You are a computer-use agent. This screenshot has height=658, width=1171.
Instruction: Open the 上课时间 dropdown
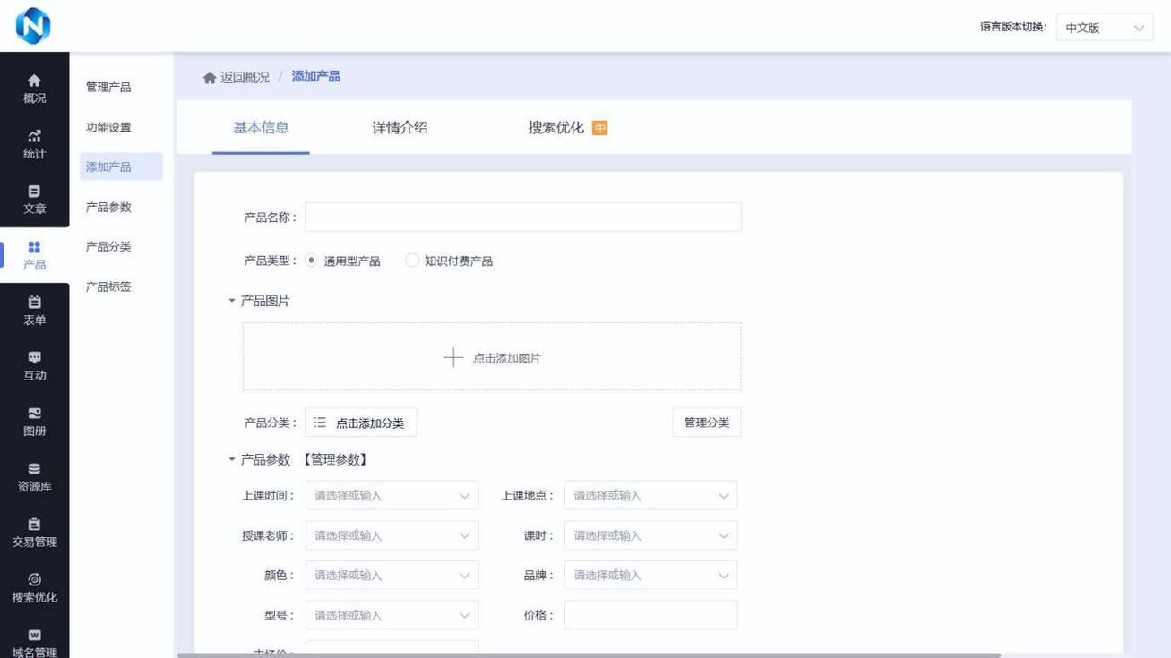(392, 494)
